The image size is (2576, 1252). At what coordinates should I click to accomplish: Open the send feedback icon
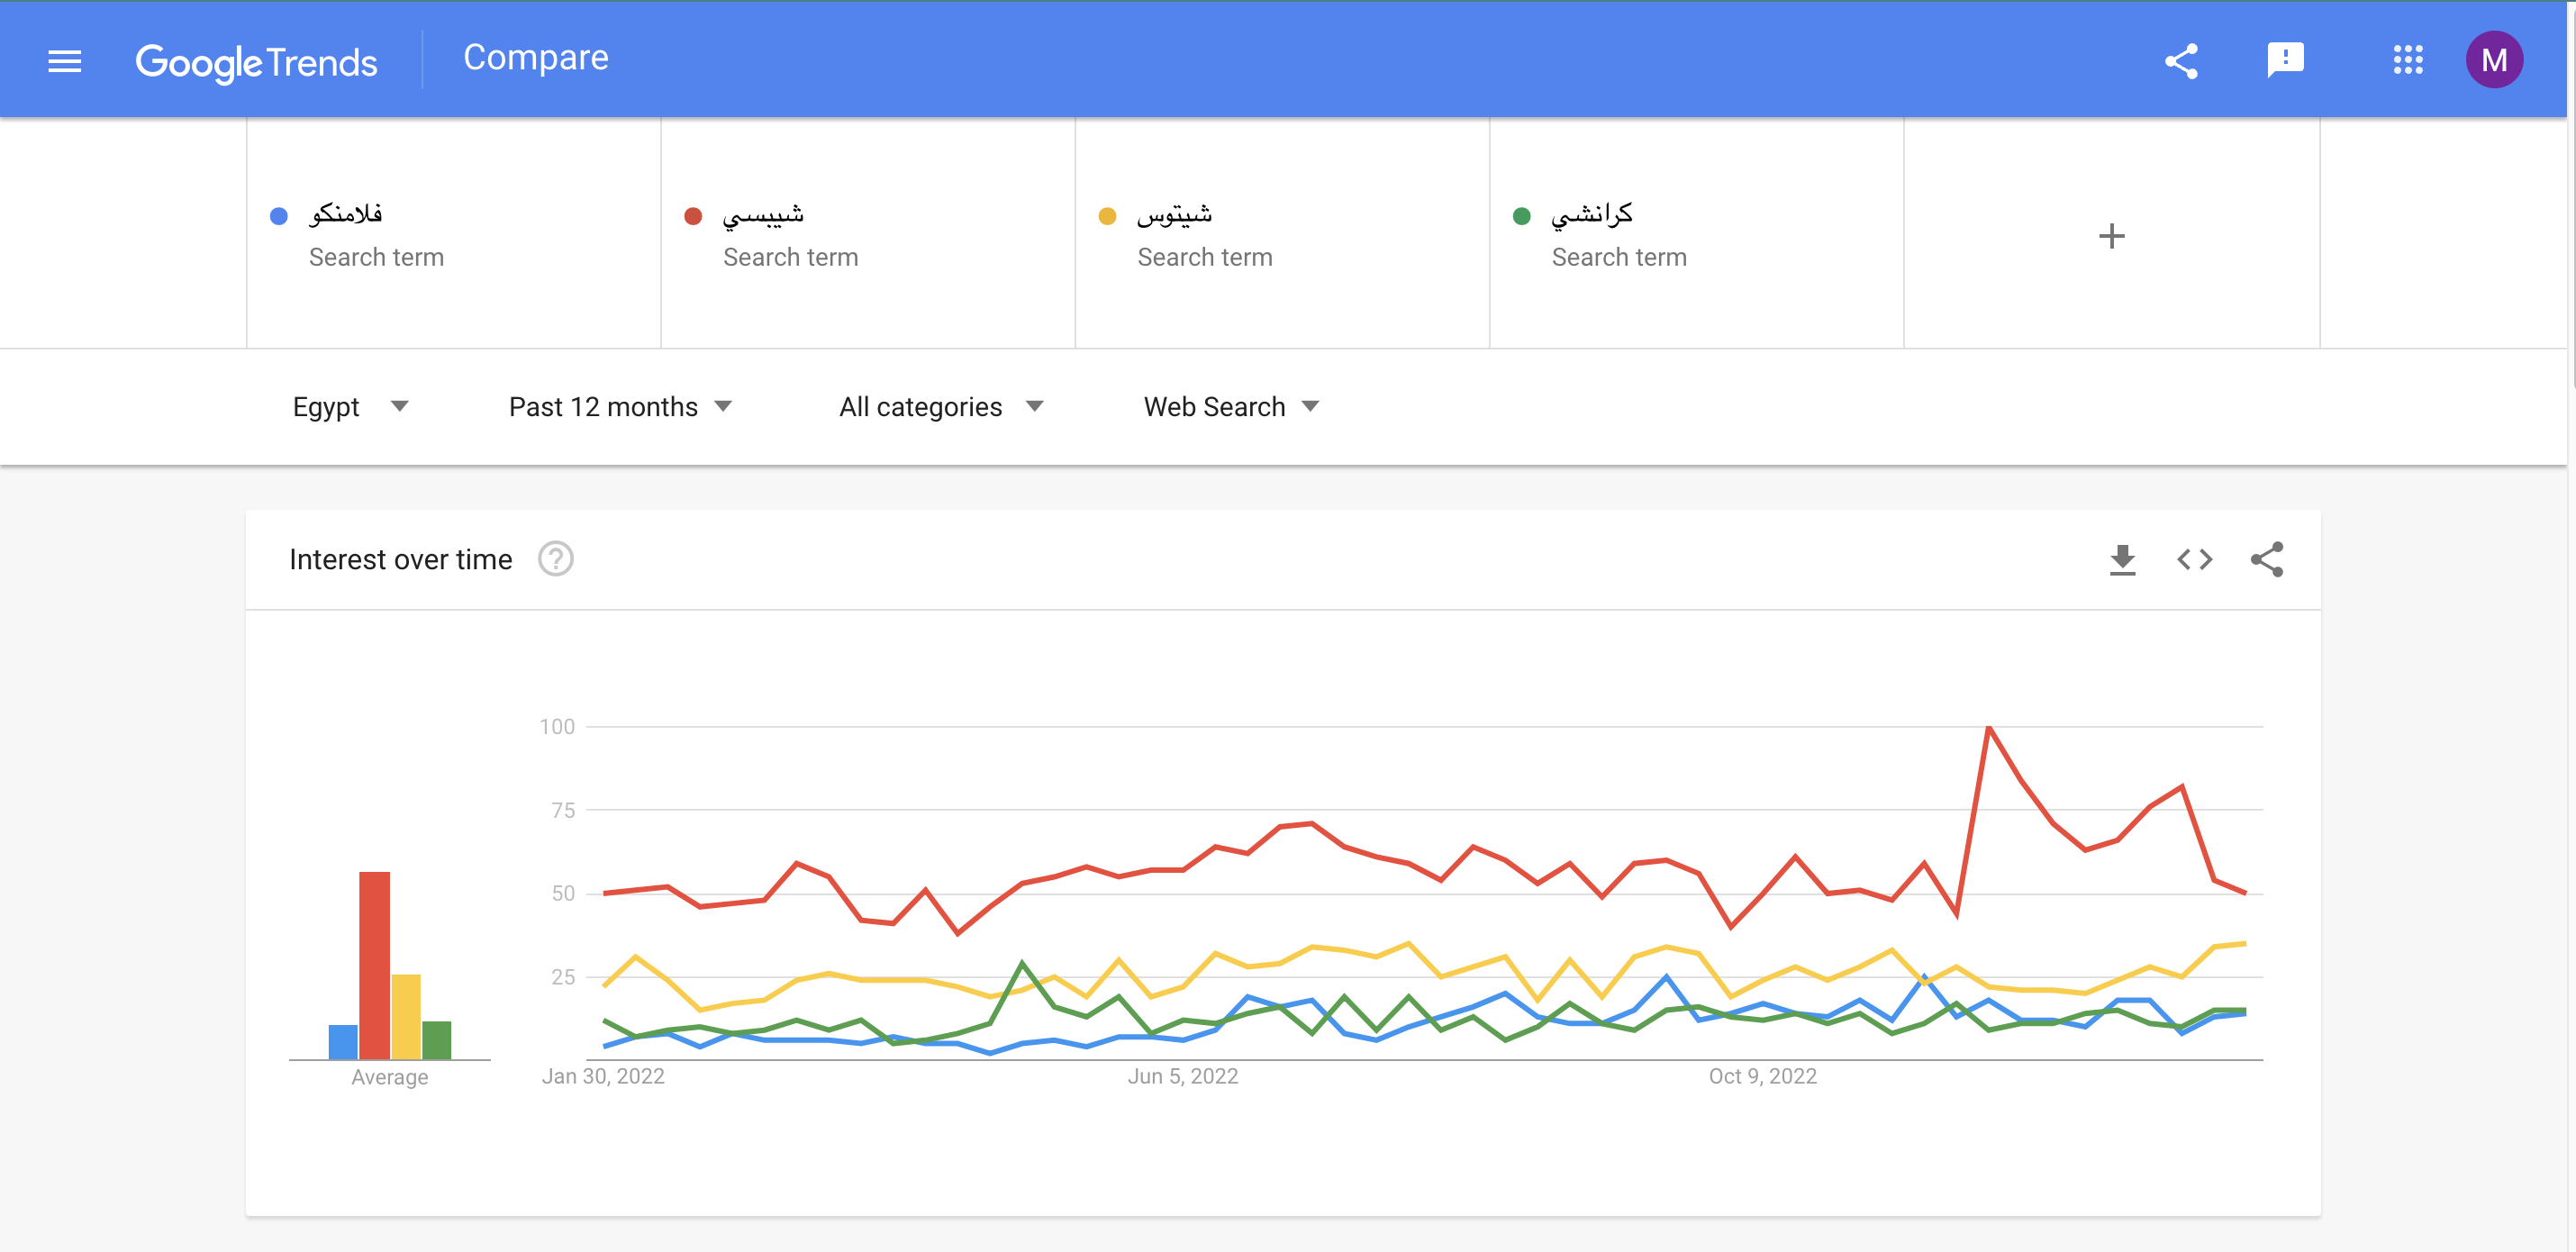tap(2285, 60)
